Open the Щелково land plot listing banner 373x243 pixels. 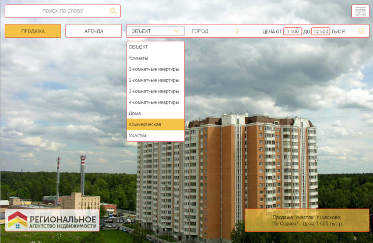coord(307,220)
